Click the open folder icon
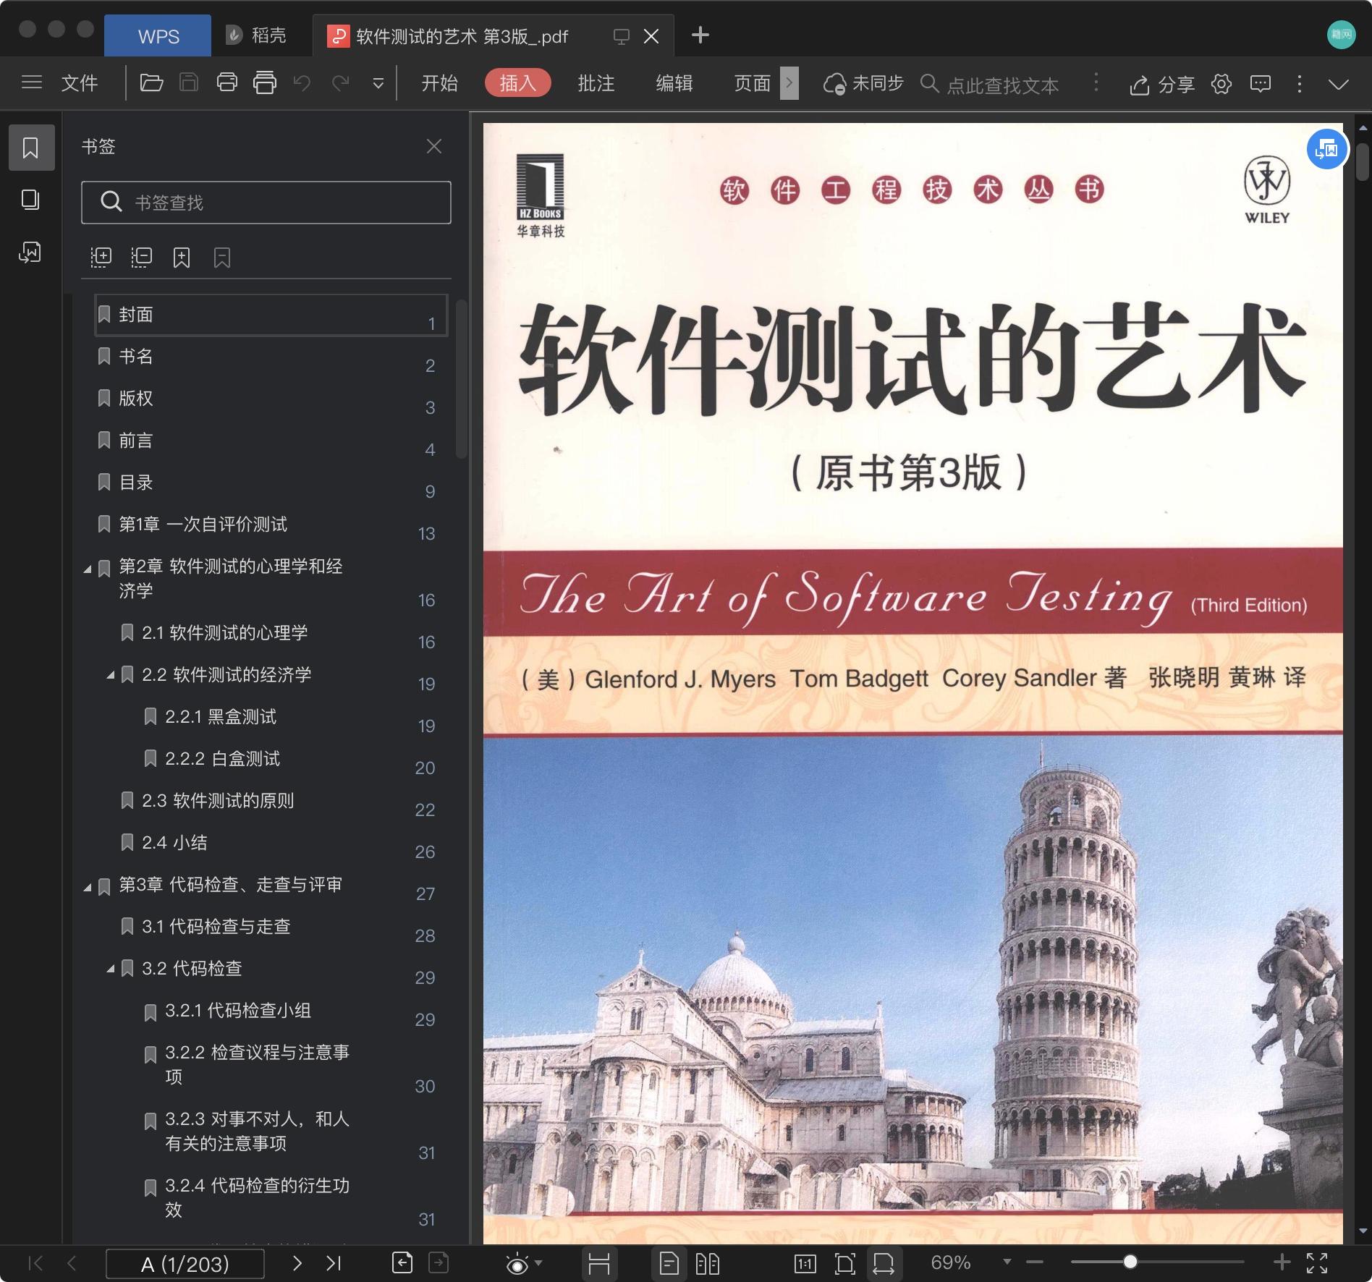The image size is (1372, 1282). pyautogui.click(x=151, y=83)
